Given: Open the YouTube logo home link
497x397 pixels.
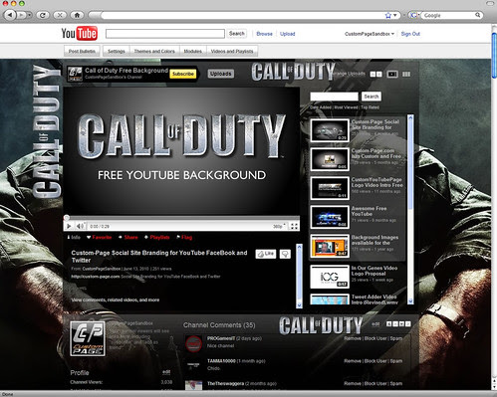Looking at the screenshot, I should pos(80,34).
